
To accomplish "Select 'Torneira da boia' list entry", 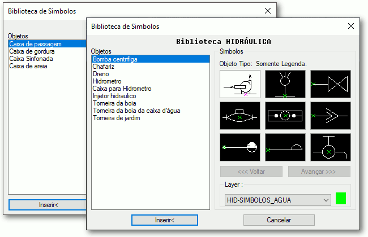I will [151, 103].
